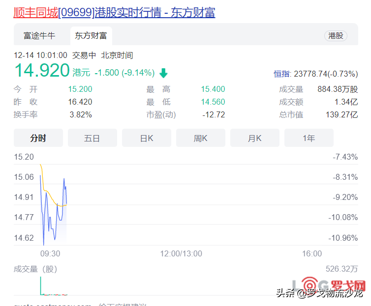Switch chart to 周K view
This screenshot has height=306, width=371.
[201, 138]
